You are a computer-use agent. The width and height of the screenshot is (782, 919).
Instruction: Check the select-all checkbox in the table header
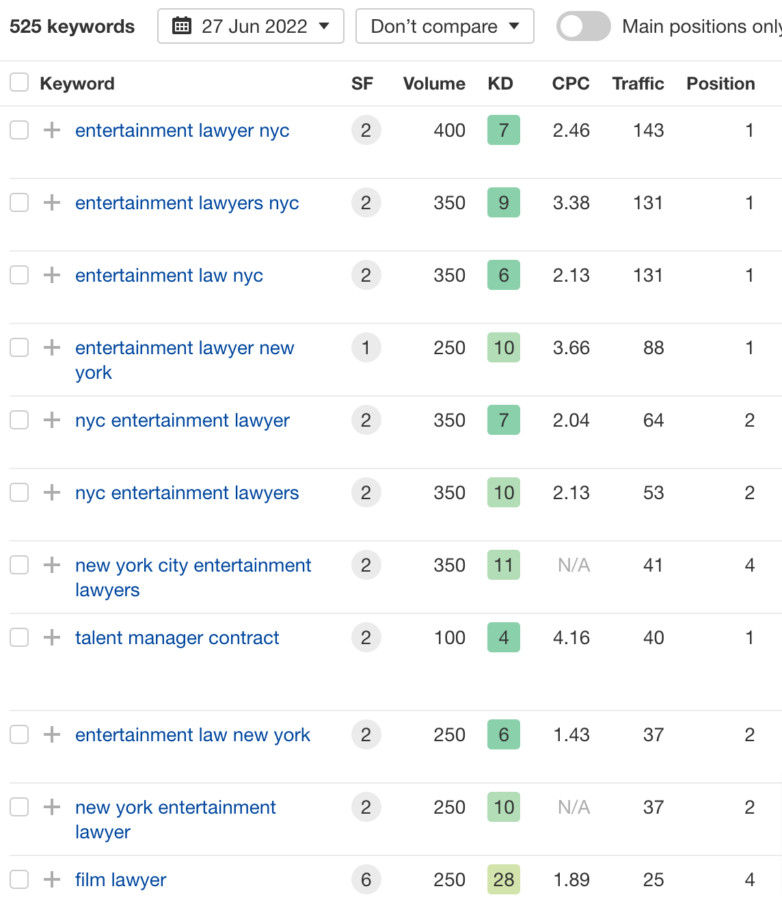(x=18, y=82)
